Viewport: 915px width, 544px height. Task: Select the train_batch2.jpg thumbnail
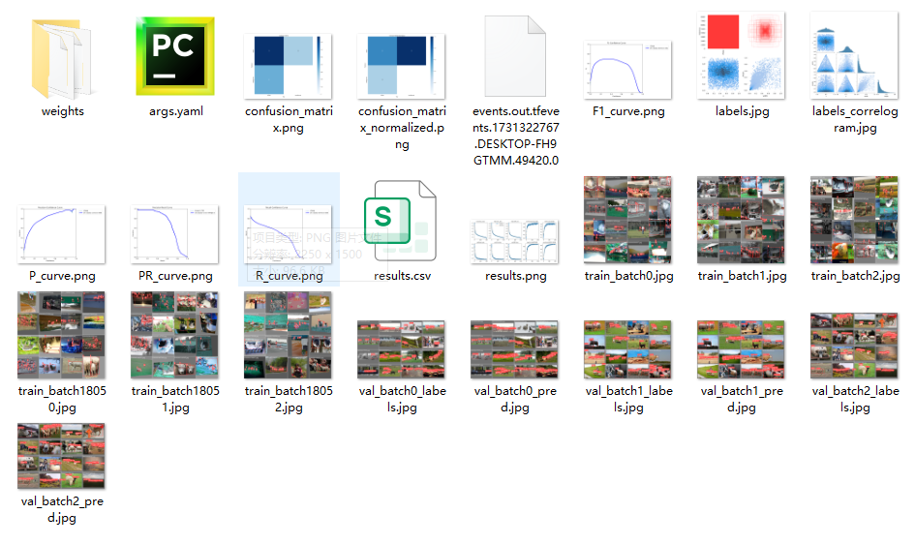854,220
